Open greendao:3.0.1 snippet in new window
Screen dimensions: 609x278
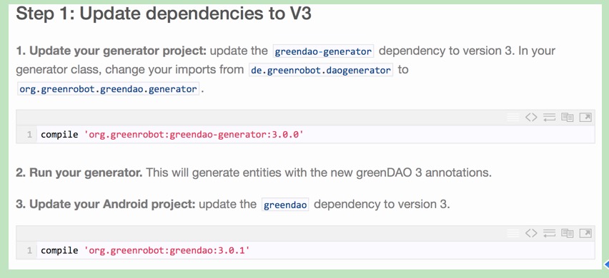(x=585, y=233)
